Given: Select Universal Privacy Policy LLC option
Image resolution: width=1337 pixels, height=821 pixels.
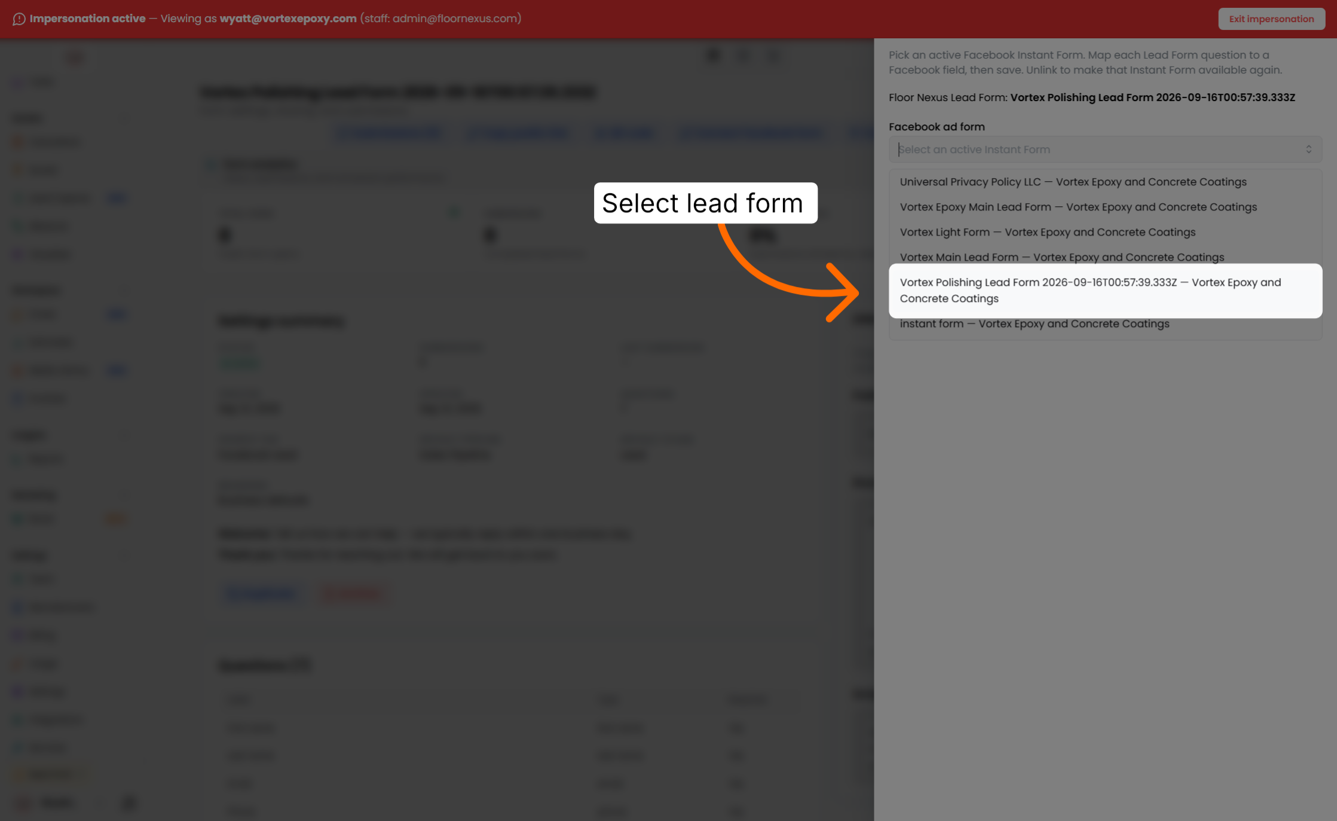Looking at the screenshot, I should pos(1105,182).
